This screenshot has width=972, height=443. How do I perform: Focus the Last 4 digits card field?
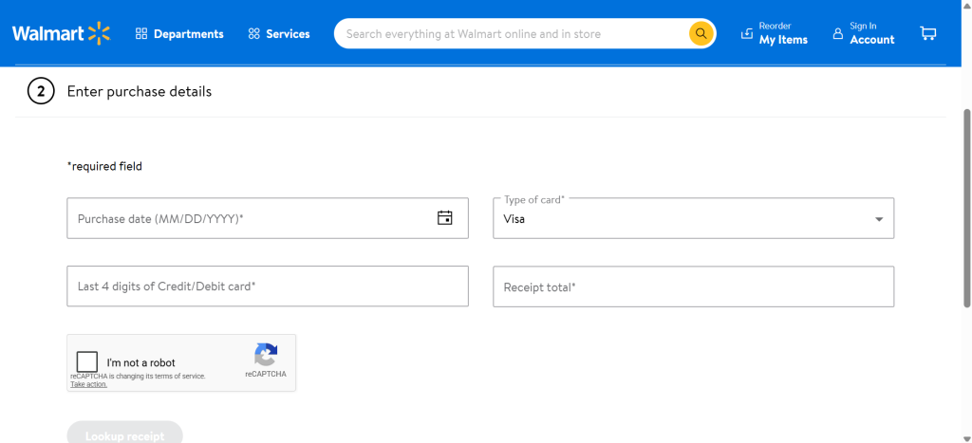coord(267,286)
